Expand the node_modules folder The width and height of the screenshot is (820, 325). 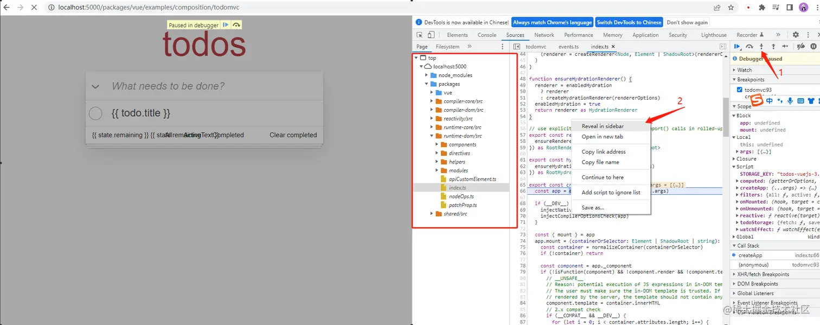[x=427, y=75]
